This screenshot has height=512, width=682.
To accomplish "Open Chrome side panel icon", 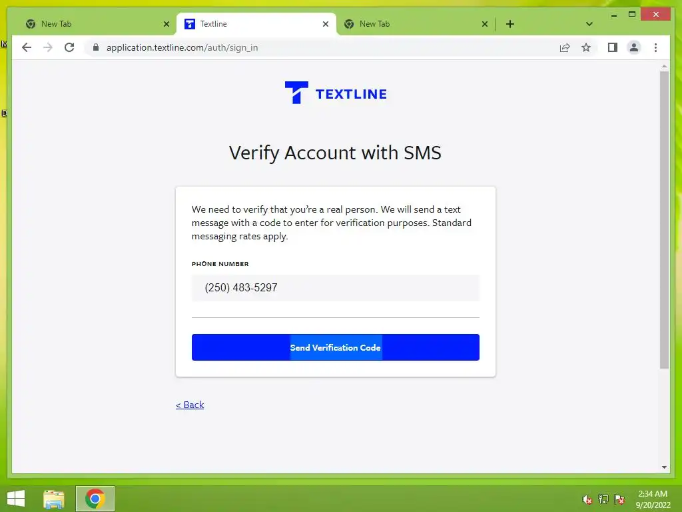I will click(x=613, y=47).
